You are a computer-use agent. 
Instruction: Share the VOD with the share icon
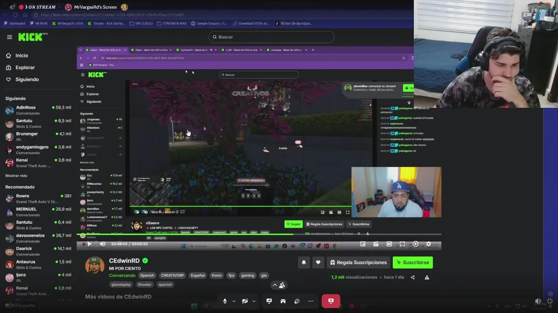click(412, 277)
